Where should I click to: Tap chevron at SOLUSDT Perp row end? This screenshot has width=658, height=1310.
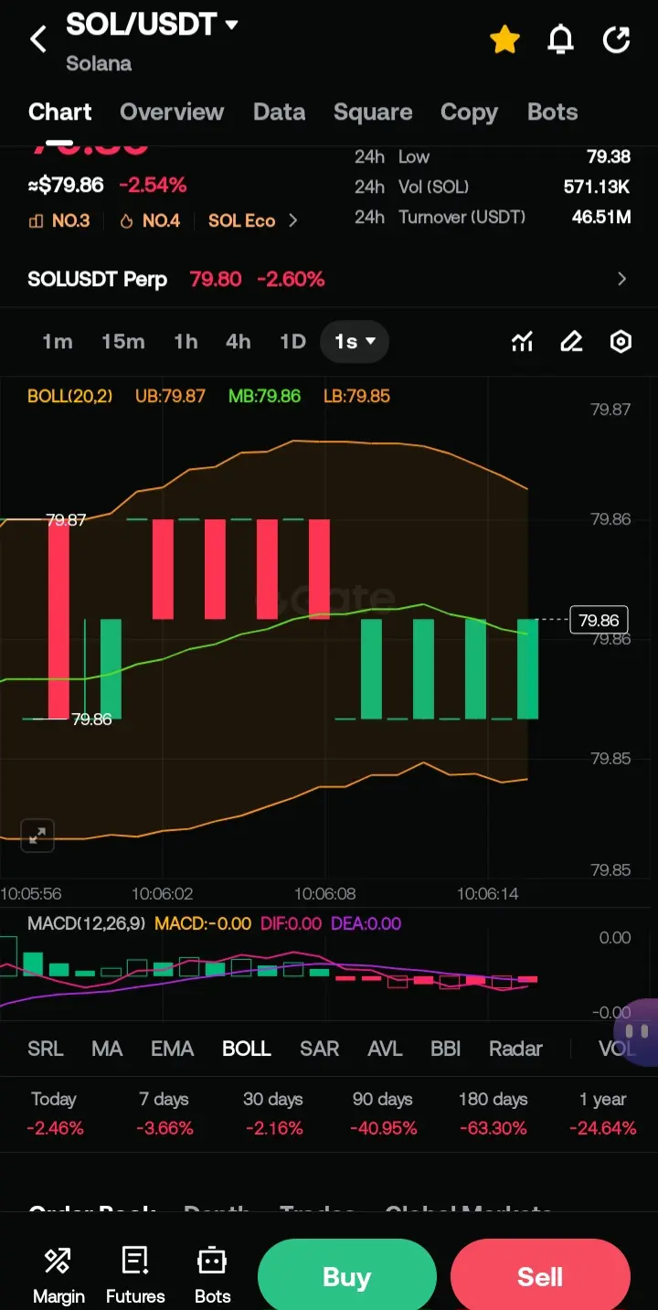click(622, 279)
